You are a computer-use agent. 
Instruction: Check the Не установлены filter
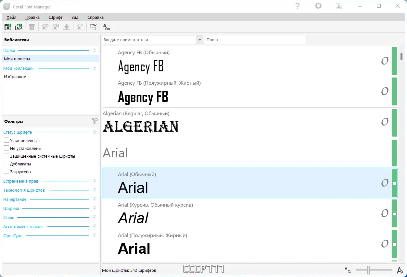(6, 148)
